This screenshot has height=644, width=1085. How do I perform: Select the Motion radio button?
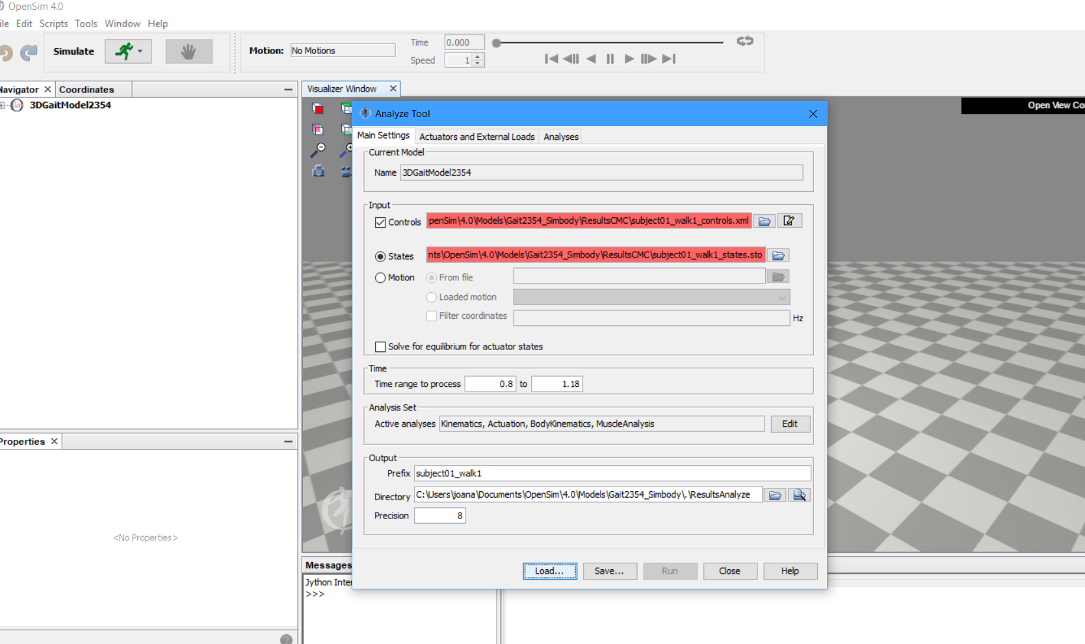(380, 278)
